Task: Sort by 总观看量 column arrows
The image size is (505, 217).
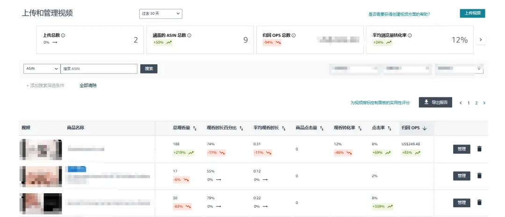Action: click(x=195, y=128)
